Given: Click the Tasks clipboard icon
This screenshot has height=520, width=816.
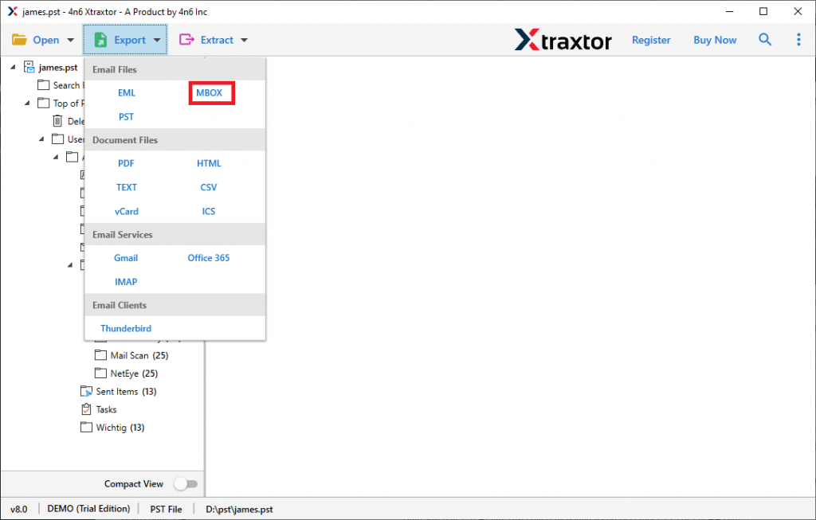Looking at the screenshot, I should pos(86,409).
